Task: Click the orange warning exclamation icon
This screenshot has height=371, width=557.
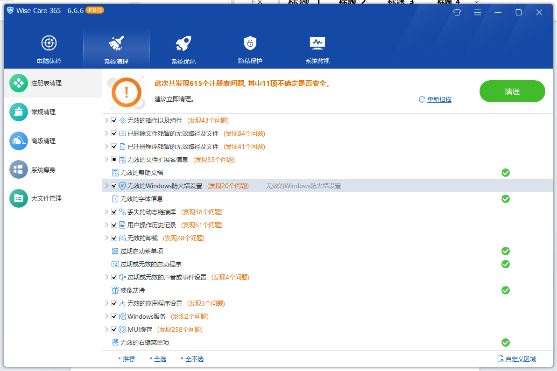Action: (127, 92)
